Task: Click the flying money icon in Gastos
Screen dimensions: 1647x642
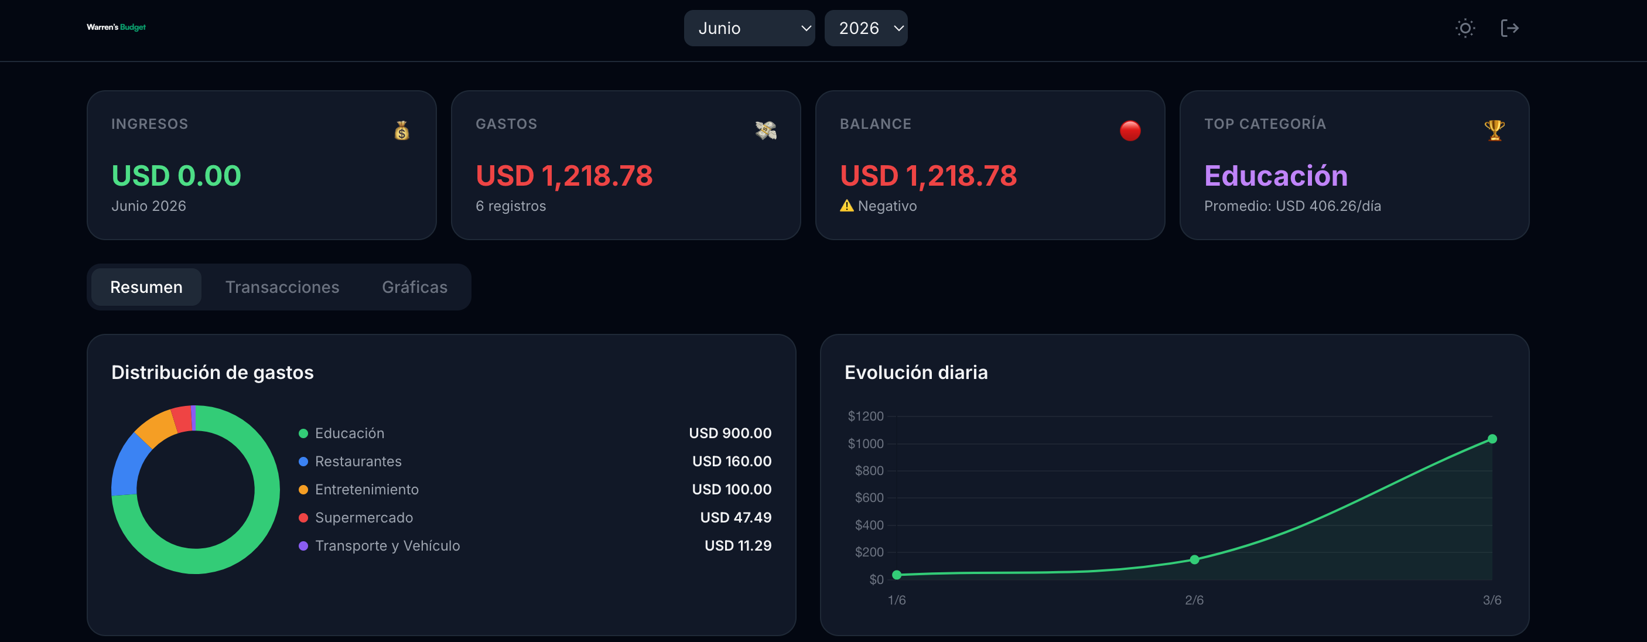Action: click(766, 131)
